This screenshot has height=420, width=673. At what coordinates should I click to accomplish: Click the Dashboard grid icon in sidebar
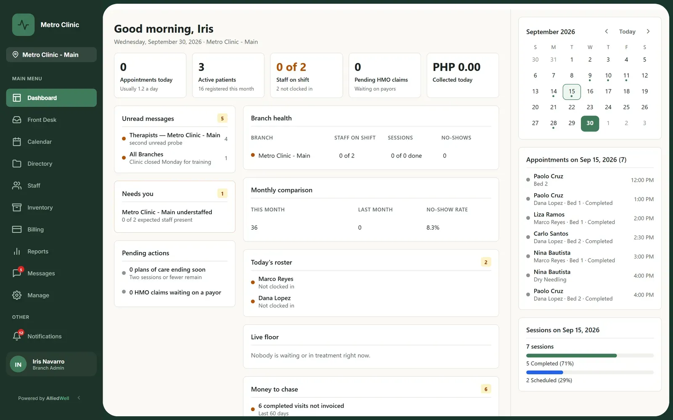point(17,98)
